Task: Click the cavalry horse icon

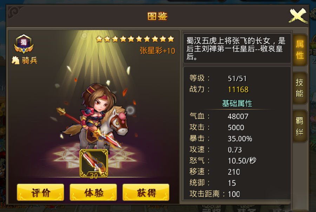Action: tap(15, 60)
